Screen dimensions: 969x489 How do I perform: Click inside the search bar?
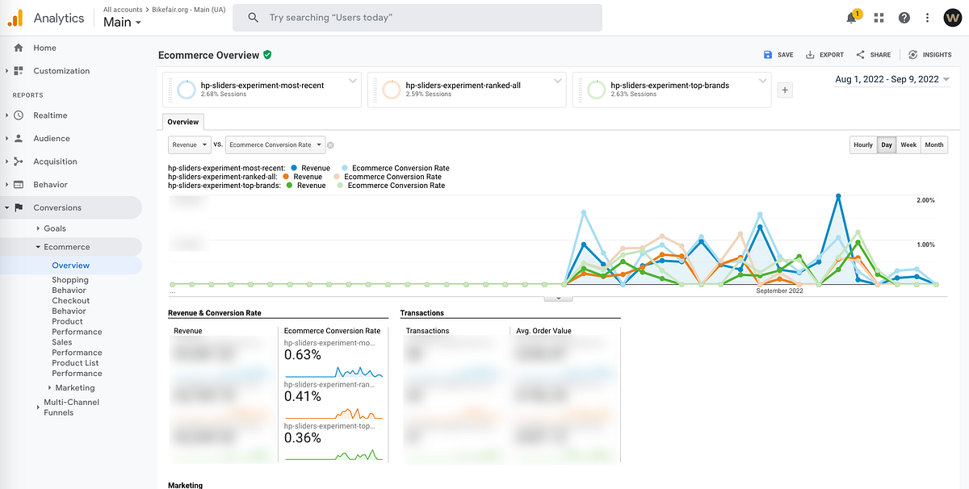coord(417,17)
